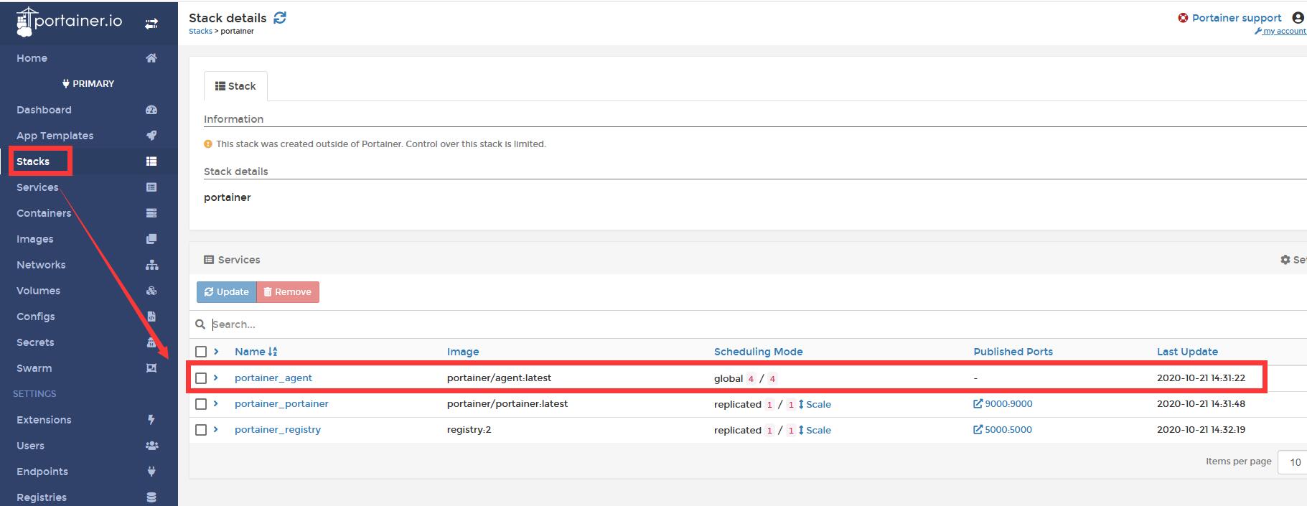Image resolution: width=1307 pixels, height=506 pixels.
Task: Click the refresh icon beside Stack details
Action: (x=280, y=18)
